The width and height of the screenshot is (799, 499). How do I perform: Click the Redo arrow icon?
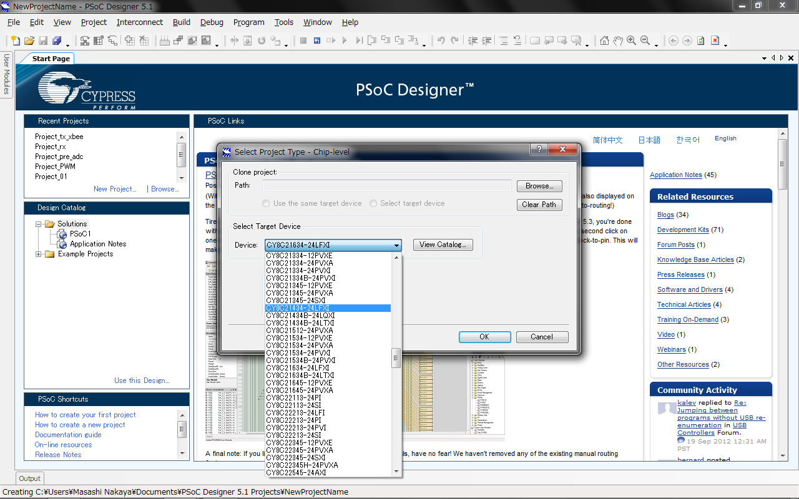tap(454, 41)
